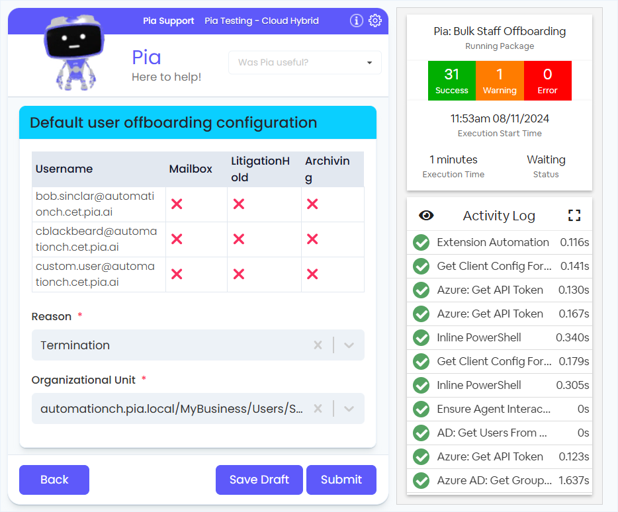Click the green check for the 0.340s Inline PowerShell entry
Image resolution: width=618 pixels, height=512 pixels.
[421, 338]
